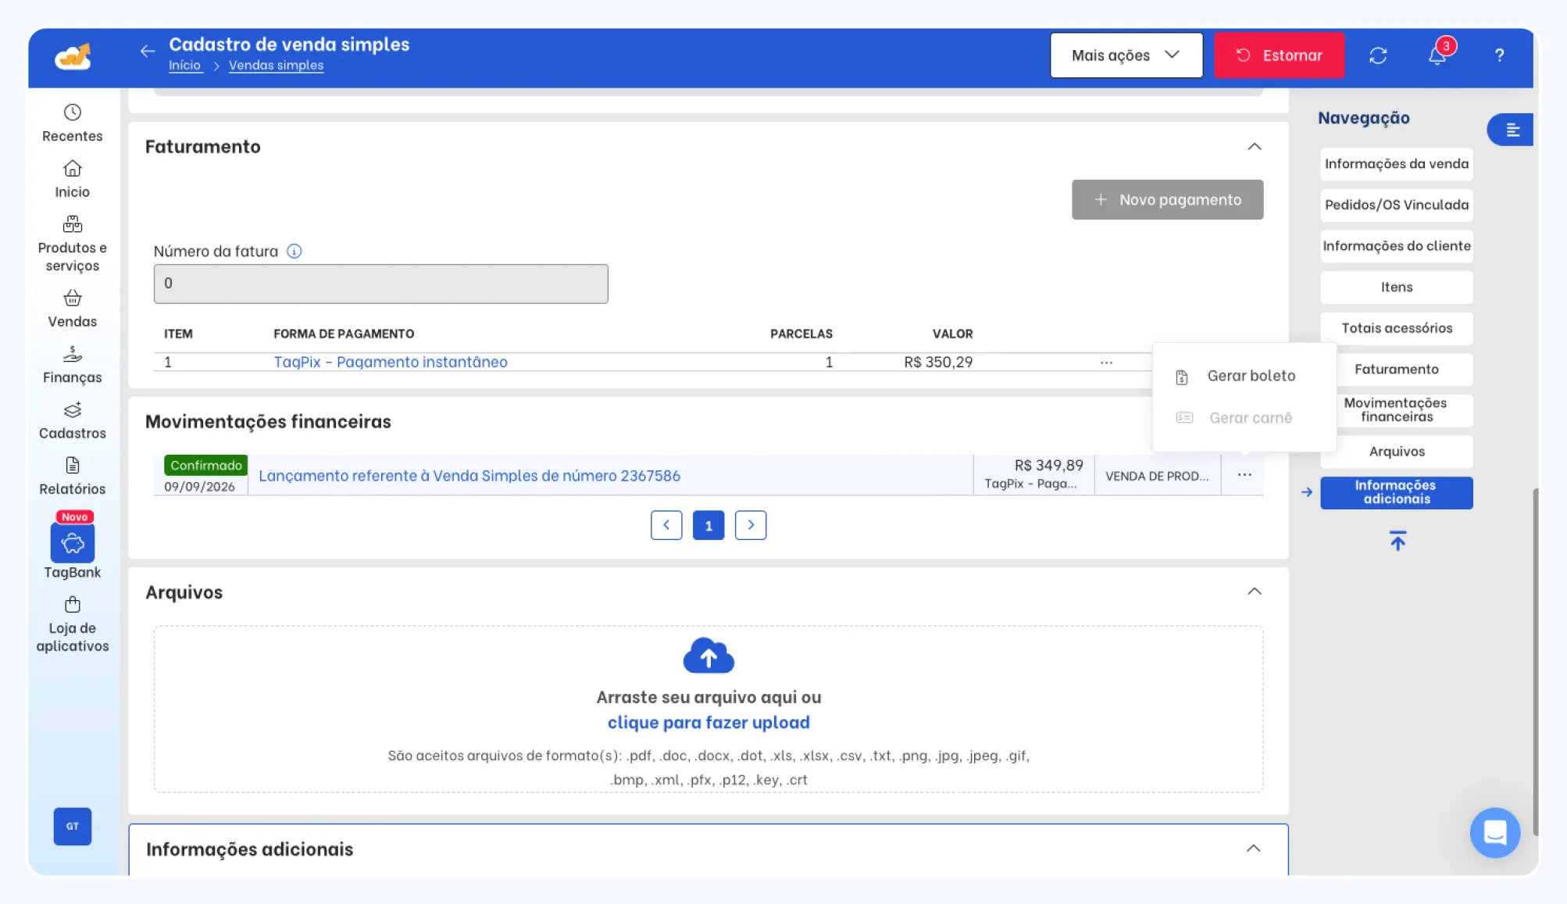
Task: Navigate to Totais acessórios section
Action: coord(1396,328)
